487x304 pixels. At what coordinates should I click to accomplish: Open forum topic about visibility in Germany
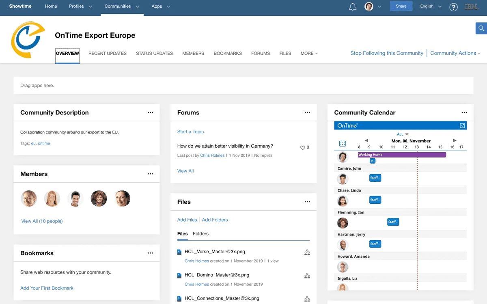[225, 146]
